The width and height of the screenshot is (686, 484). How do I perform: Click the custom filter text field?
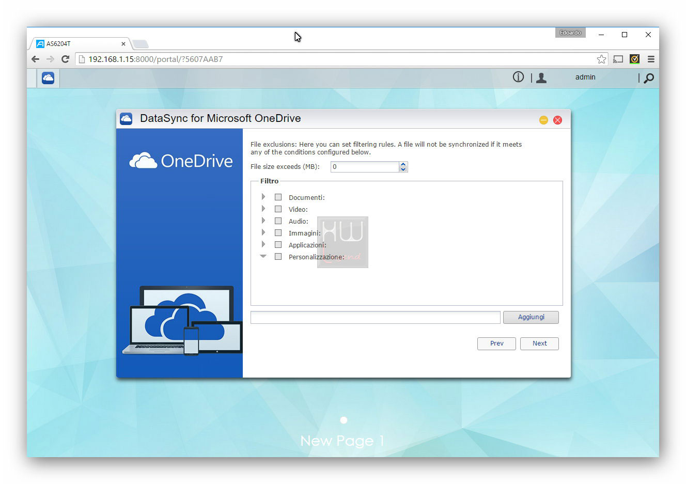point(376,317)
